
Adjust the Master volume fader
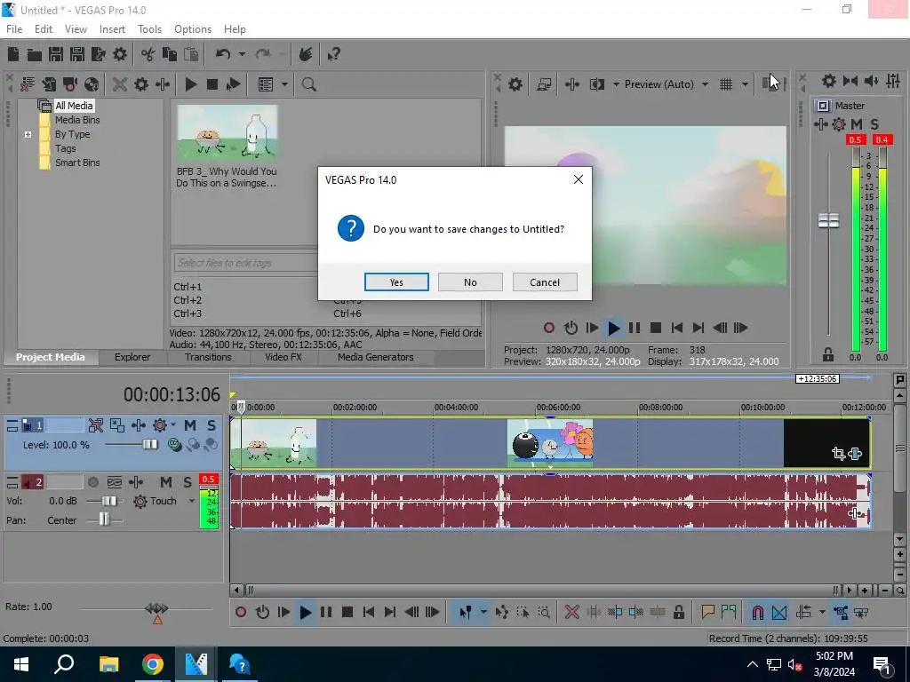pos(828,221)
